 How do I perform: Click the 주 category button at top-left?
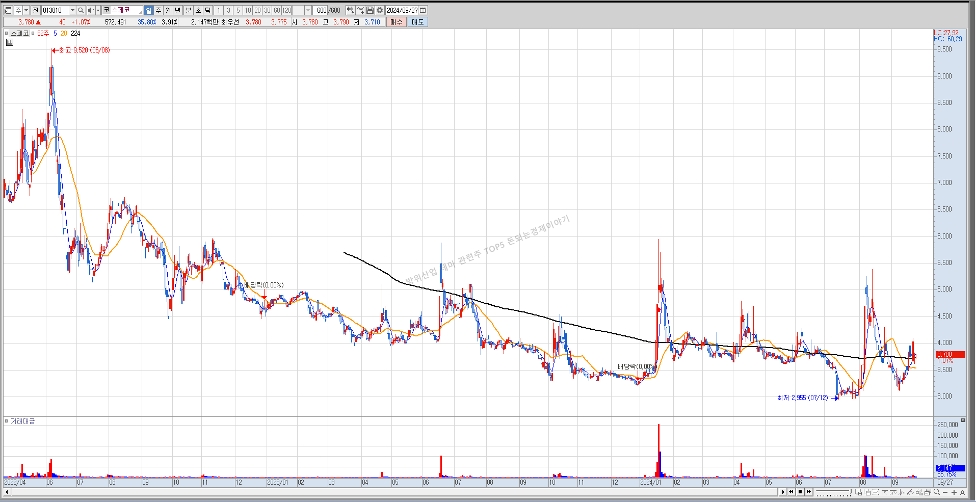pos(18,10)
